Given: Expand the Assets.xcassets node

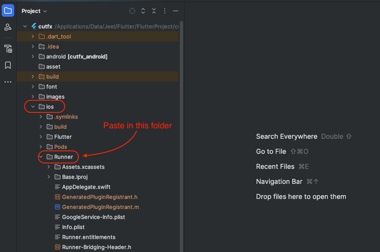Looking at the screenshot, I should [48, 167].
